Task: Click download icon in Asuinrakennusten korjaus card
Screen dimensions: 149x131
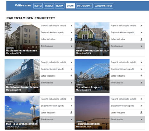Action: [x=141, y=39]
